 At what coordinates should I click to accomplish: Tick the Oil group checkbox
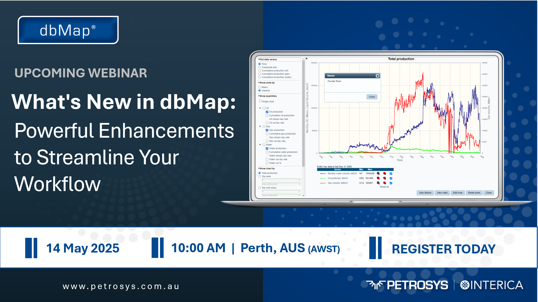pyautogui.click(x=264, y=108)
